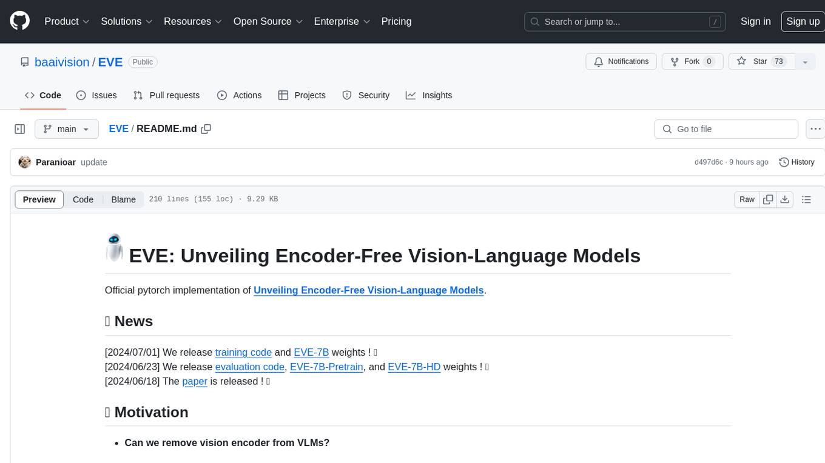Screen dimensions: 825x463
Task: Click the Sign in link
Action: click(x=755, y=21)
